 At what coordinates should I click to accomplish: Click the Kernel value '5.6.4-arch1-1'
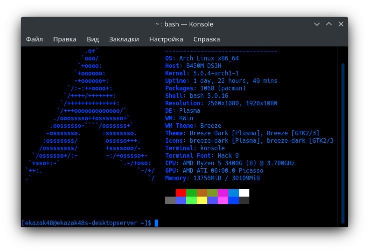(x=216, y=73)
